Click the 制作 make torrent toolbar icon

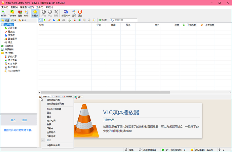(x=26, y=13)
